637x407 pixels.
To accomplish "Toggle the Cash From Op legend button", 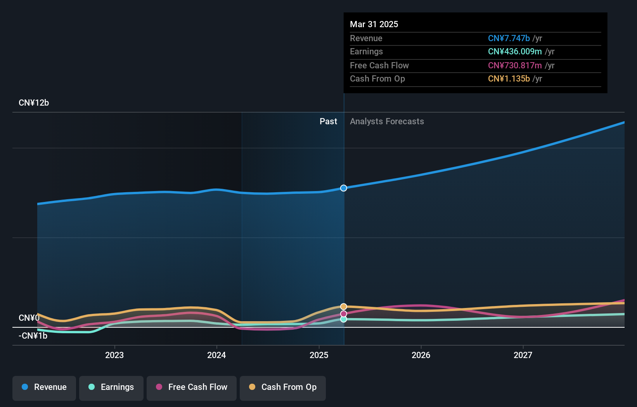I will coord(283,388).
